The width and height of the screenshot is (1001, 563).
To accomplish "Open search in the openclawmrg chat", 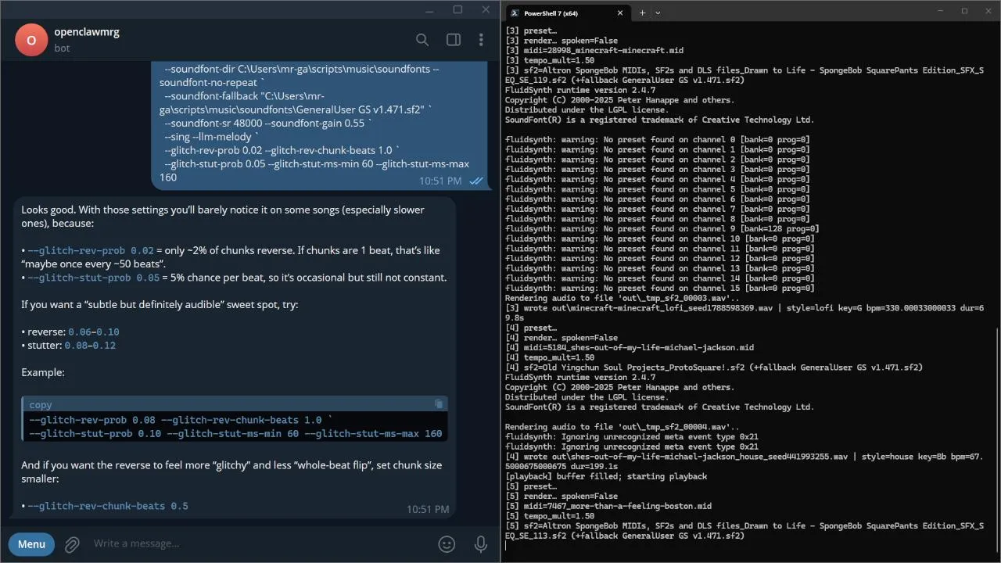I will (422, 40).
